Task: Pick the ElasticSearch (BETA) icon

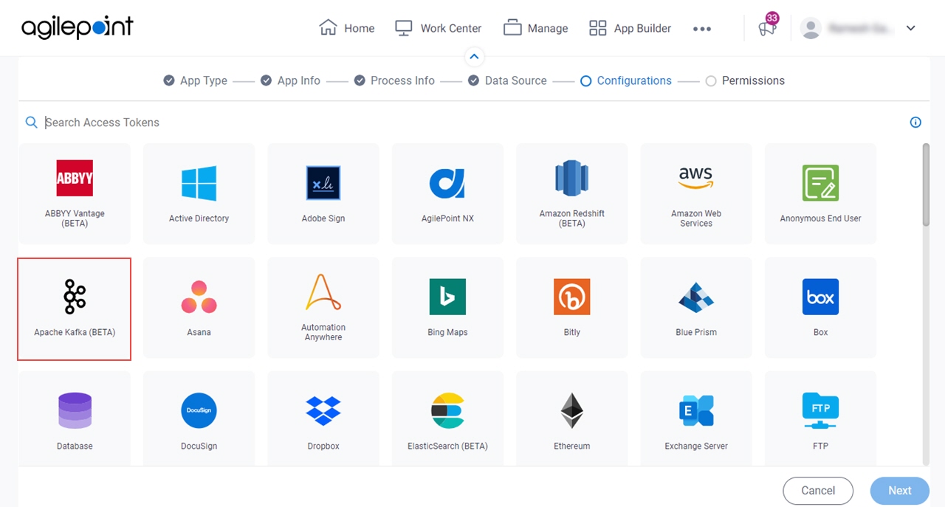Action: pos(447,410)
